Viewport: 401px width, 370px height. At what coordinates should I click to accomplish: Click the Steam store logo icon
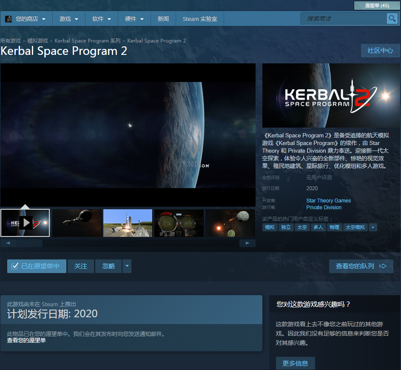[x=9, y=19]
